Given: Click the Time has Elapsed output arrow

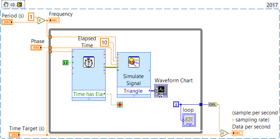Looking at the screenshot, I should point(105,94).
